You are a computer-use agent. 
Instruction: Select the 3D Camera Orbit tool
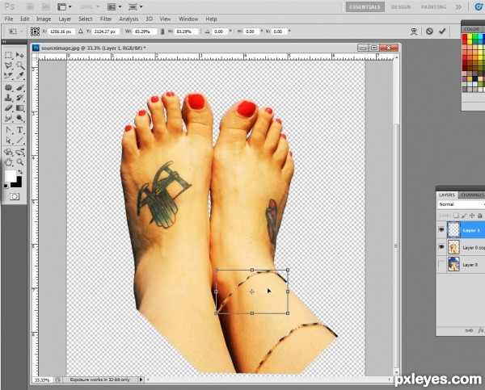[20, 152]
